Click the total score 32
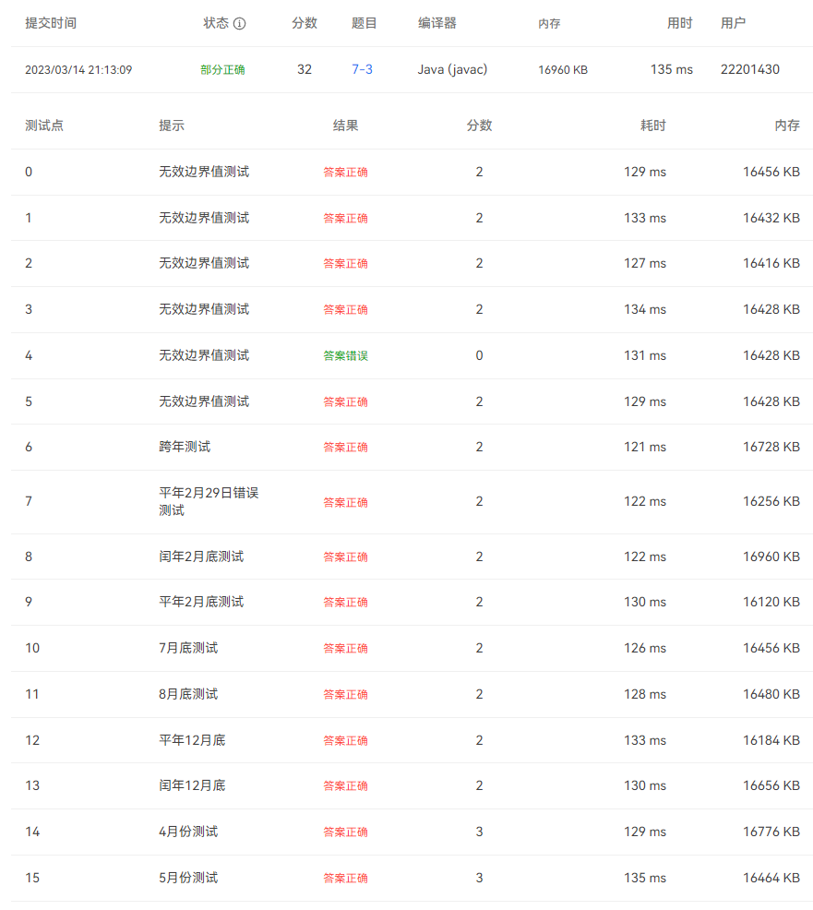813x910 pixels. point(305,69)
